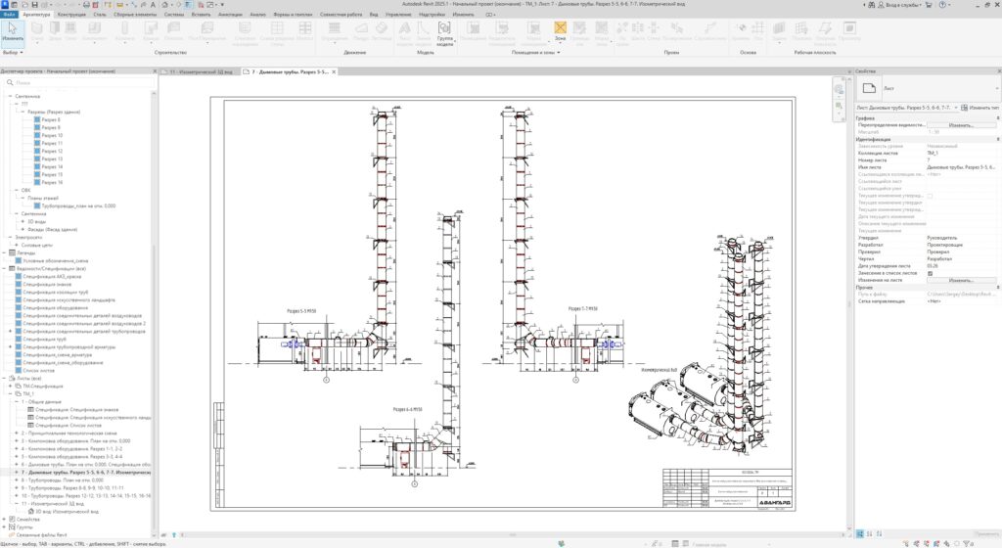Toggle the Текущее изменение утвержд... checkbox
Image resolution: width=1002 pixels, height=548 pixels.
[930, 196]
